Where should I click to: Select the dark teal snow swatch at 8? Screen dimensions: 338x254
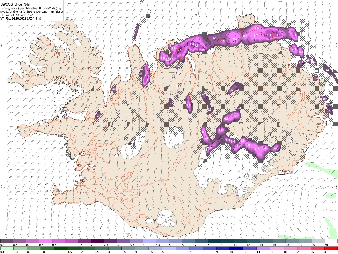pyautogui.click(x=214, y=241)
